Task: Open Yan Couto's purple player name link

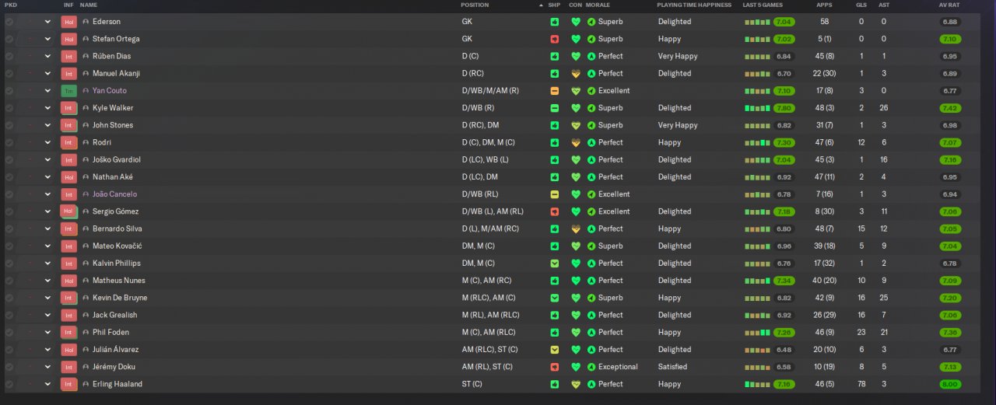Action: click(110, 91)
